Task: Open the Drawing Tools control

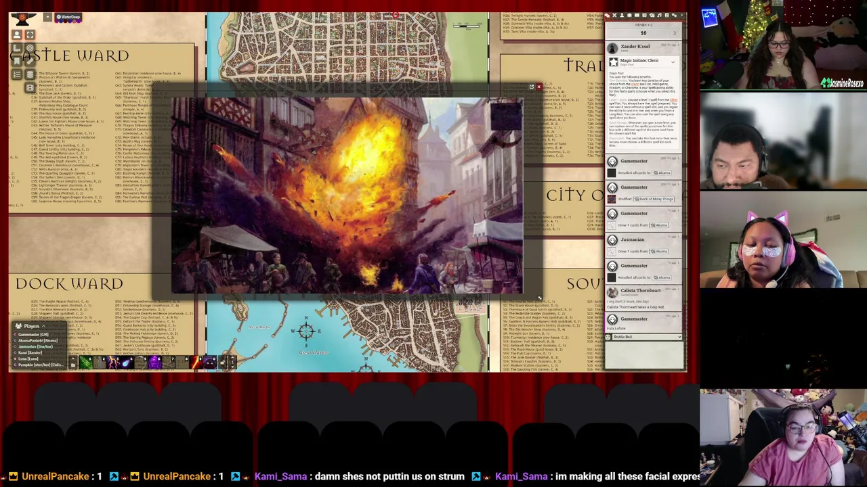Action: pos(30,61)
